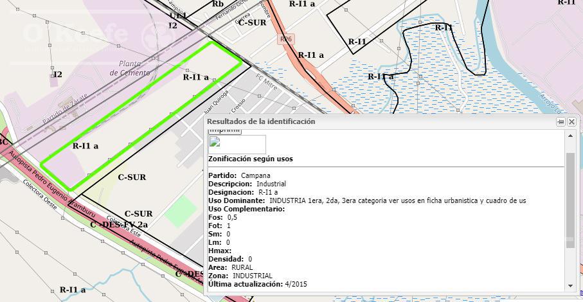Click the green park rectangle on map
583x302 pixels.
point(181,212)
